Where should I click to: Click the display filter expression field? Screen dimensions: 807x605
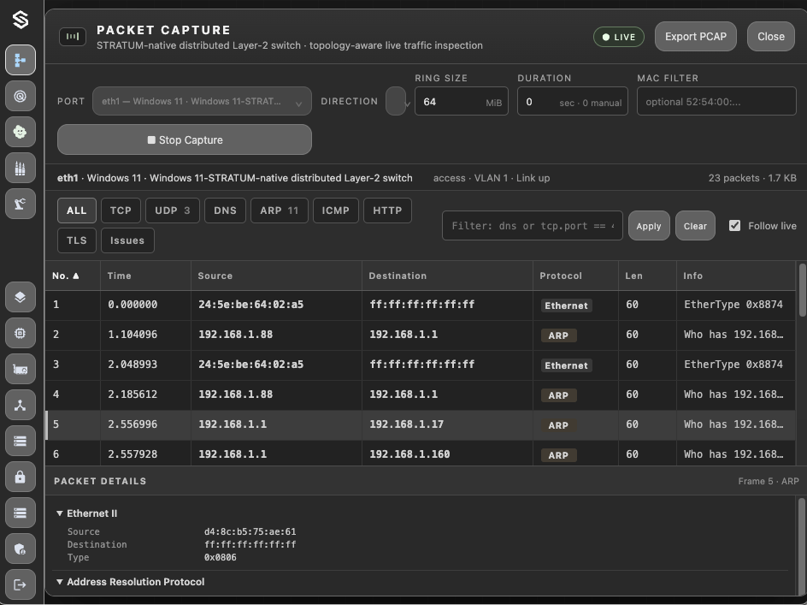pos(533,226)
